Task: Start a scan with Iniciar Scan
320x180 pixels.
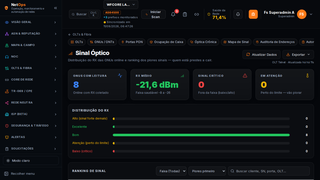Action: (x=153, y=14)
